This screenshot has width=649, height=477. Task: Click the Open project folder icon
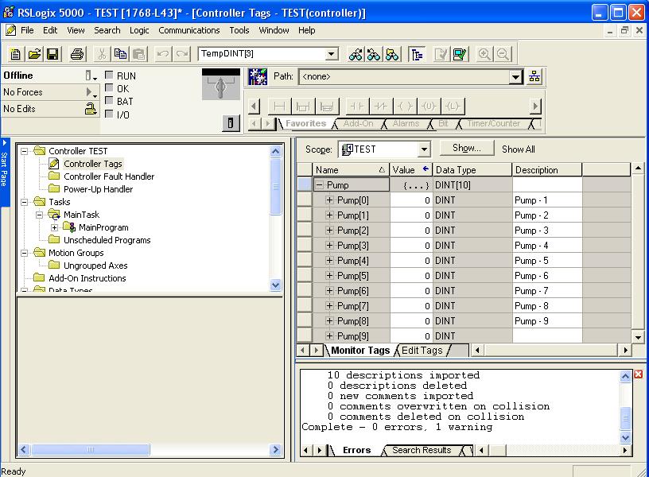(x=34, y=54)
